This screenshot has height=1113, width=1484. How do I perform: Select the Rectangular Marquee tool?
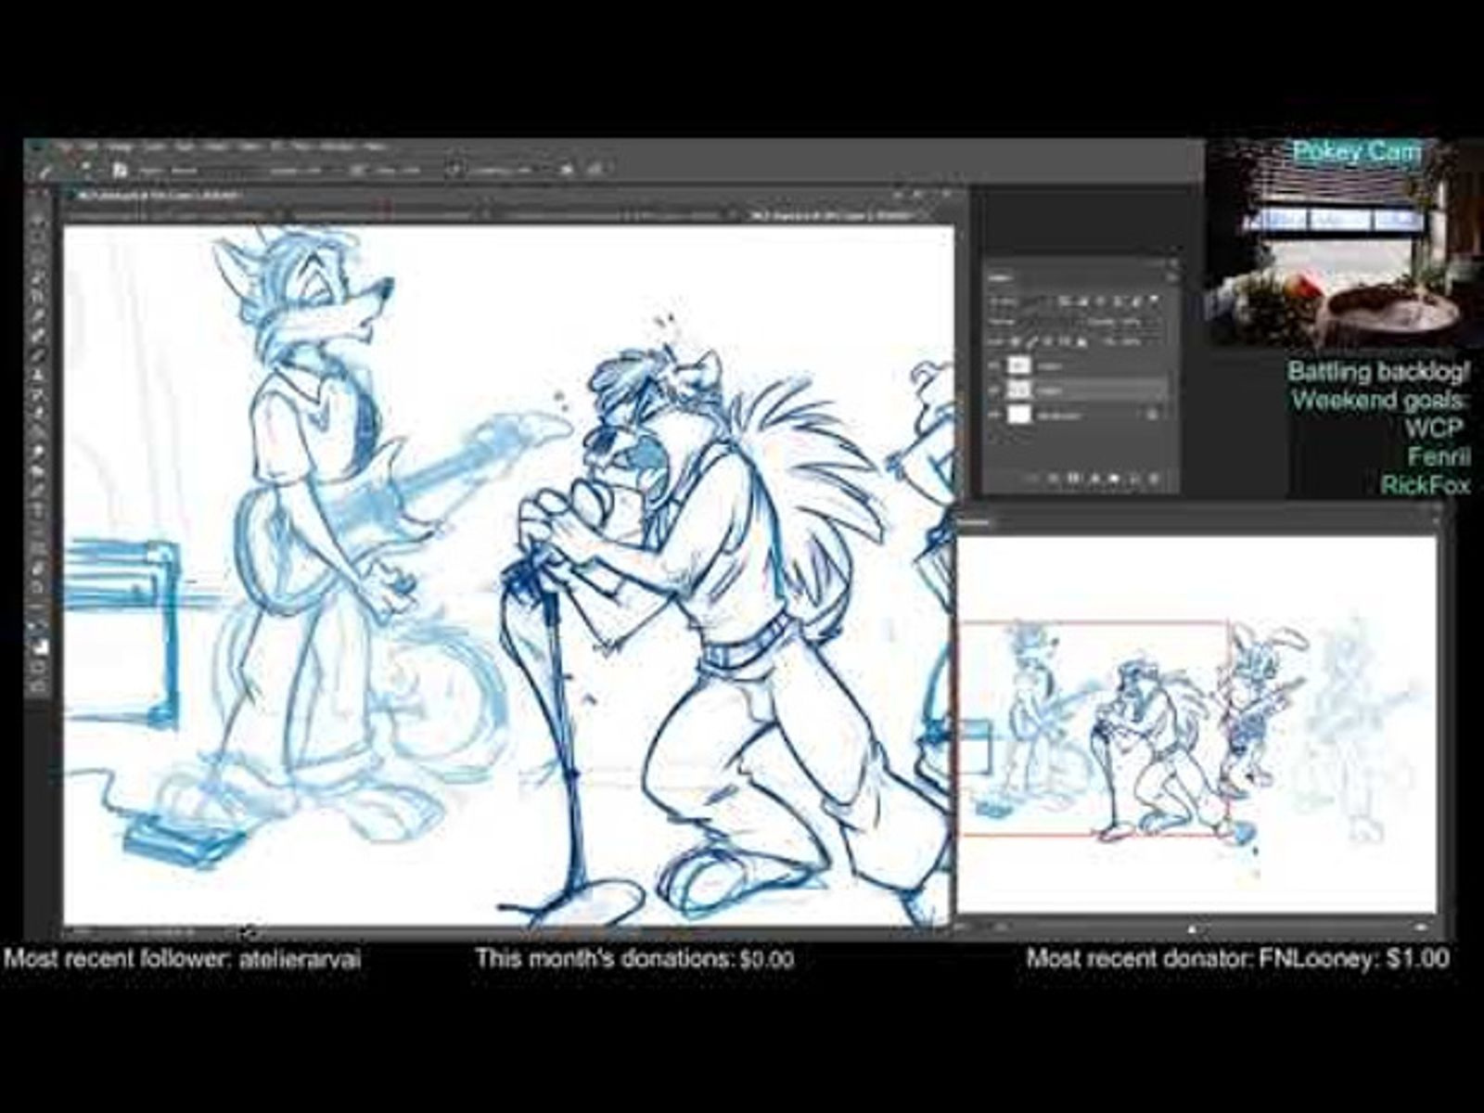click(39, 237)
